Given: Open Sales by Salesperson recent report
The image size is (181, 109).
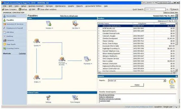Looking at the screenshot, I should coord(107,97).
